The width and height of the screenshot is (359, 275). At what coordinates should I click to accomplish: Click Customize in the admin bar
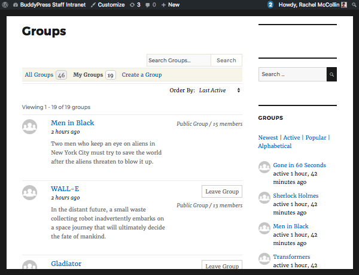click(108, 5)
